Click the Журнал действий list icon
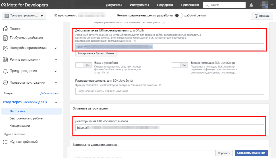This screenshot has width=276, height=158. (x=5, y=142)
